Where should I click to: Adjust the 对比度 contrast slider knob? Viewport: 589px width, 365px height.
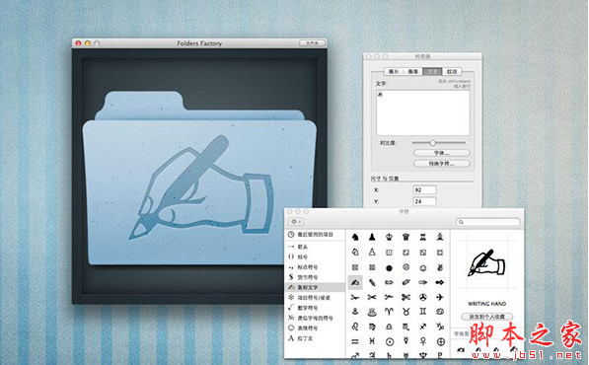pos(433,143)
